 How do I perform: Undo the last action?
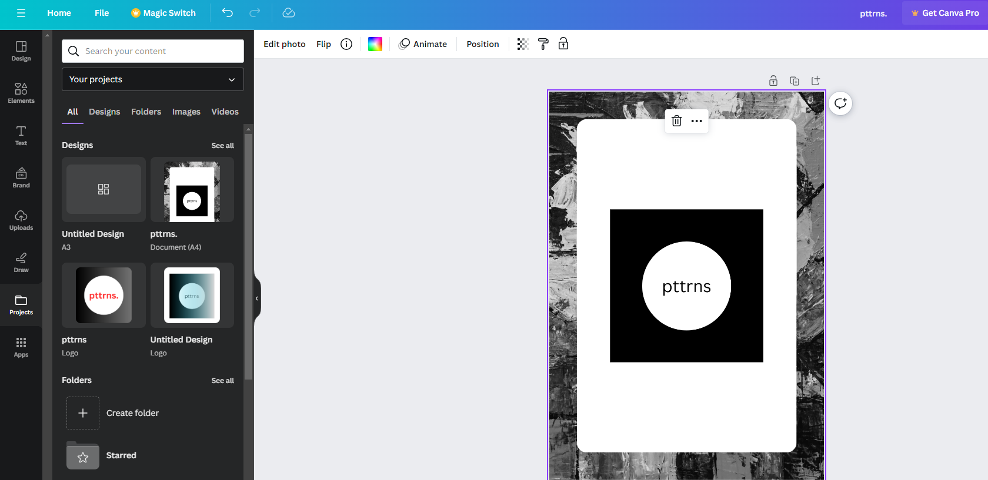(x=228, y=13)
